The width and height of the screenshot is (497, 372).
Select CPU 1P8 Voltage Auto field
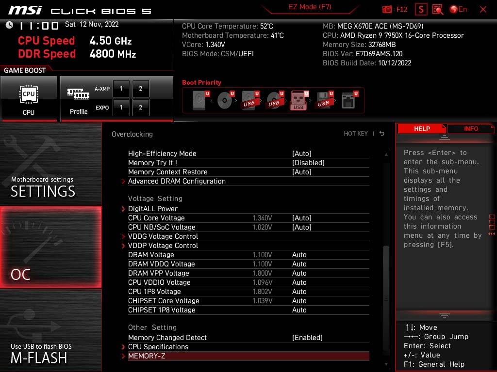[x=299, y=291]
